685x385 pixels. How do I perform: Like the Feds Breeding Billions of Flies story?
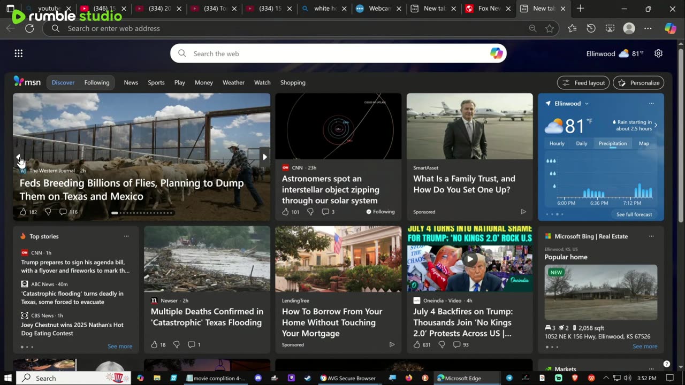[23, 212]
